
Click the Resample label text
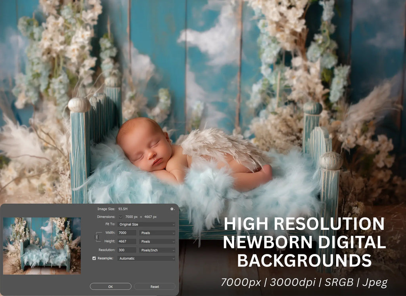[105, 258]
